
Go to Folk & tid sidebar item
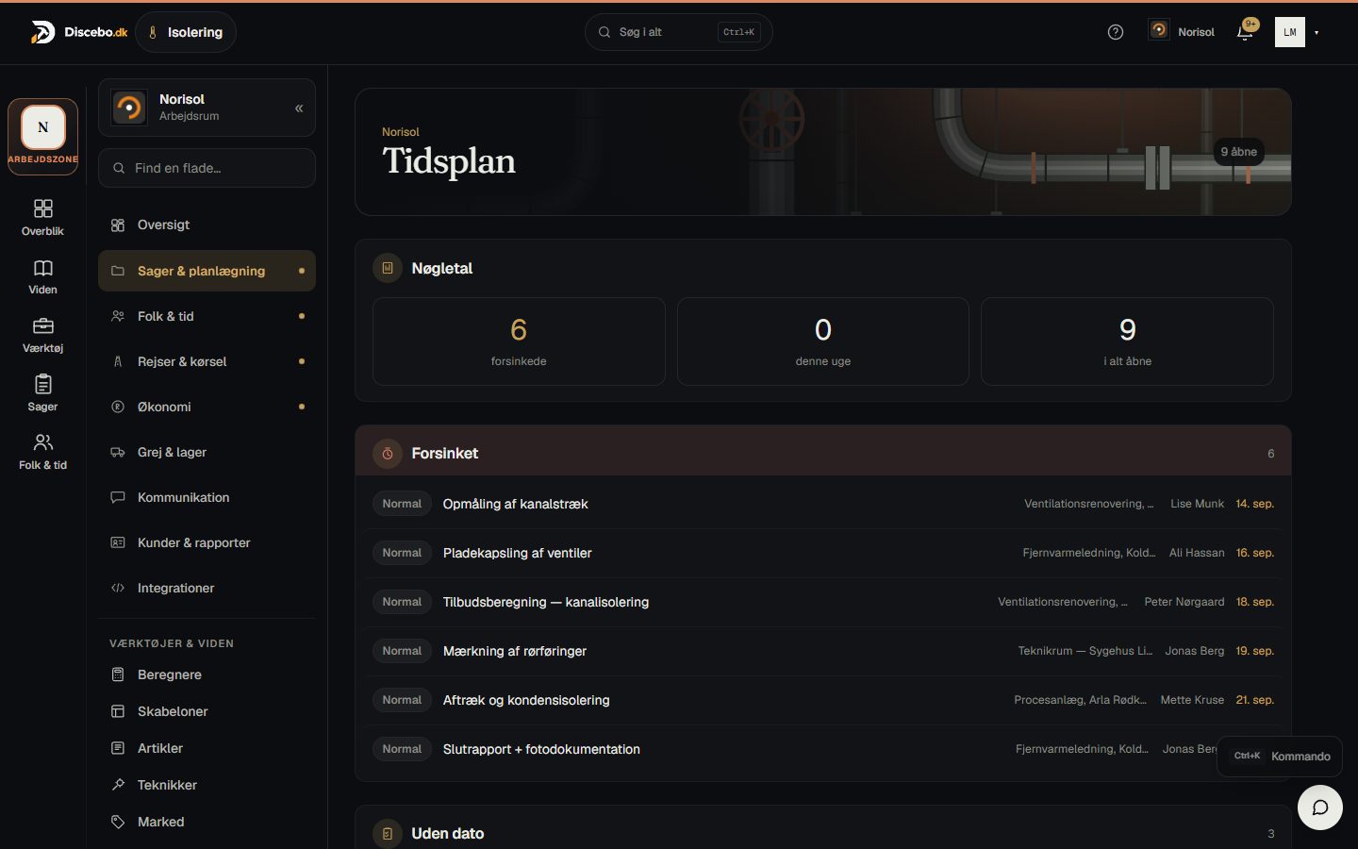click(207, 316)
